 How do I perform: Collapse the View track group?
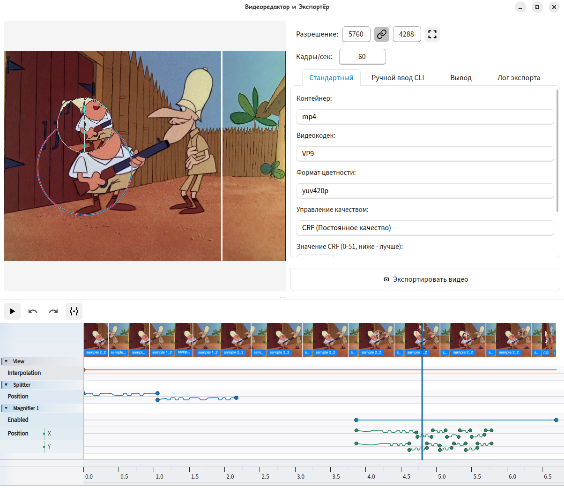pos(6,361)
